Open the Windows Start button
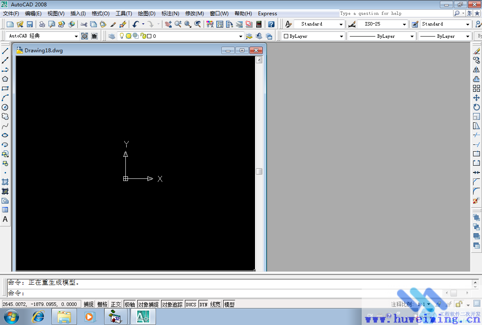Image resolution: width=482 pixels, height=325 pixels. point(11,317)
